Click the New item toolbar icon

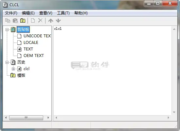(33, 21)
